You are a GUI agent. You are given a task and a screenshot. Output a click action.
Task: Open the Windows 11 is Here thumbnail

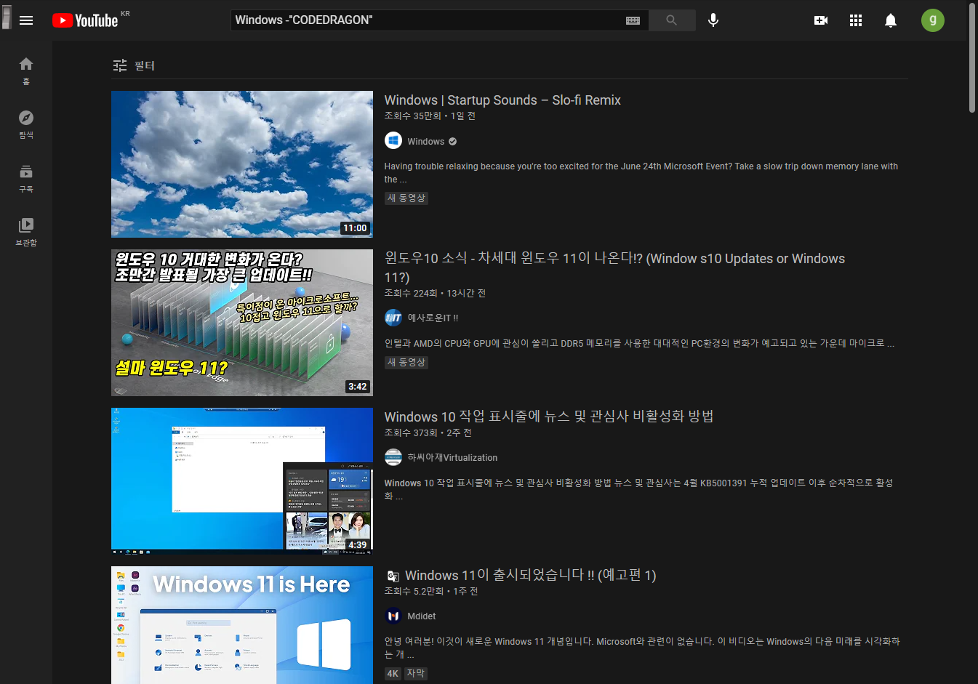pyautogui.click(x=242, y=625)
